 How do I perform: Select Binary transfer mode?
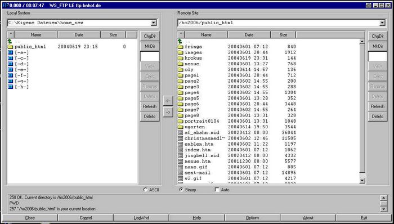click(181, 190)
